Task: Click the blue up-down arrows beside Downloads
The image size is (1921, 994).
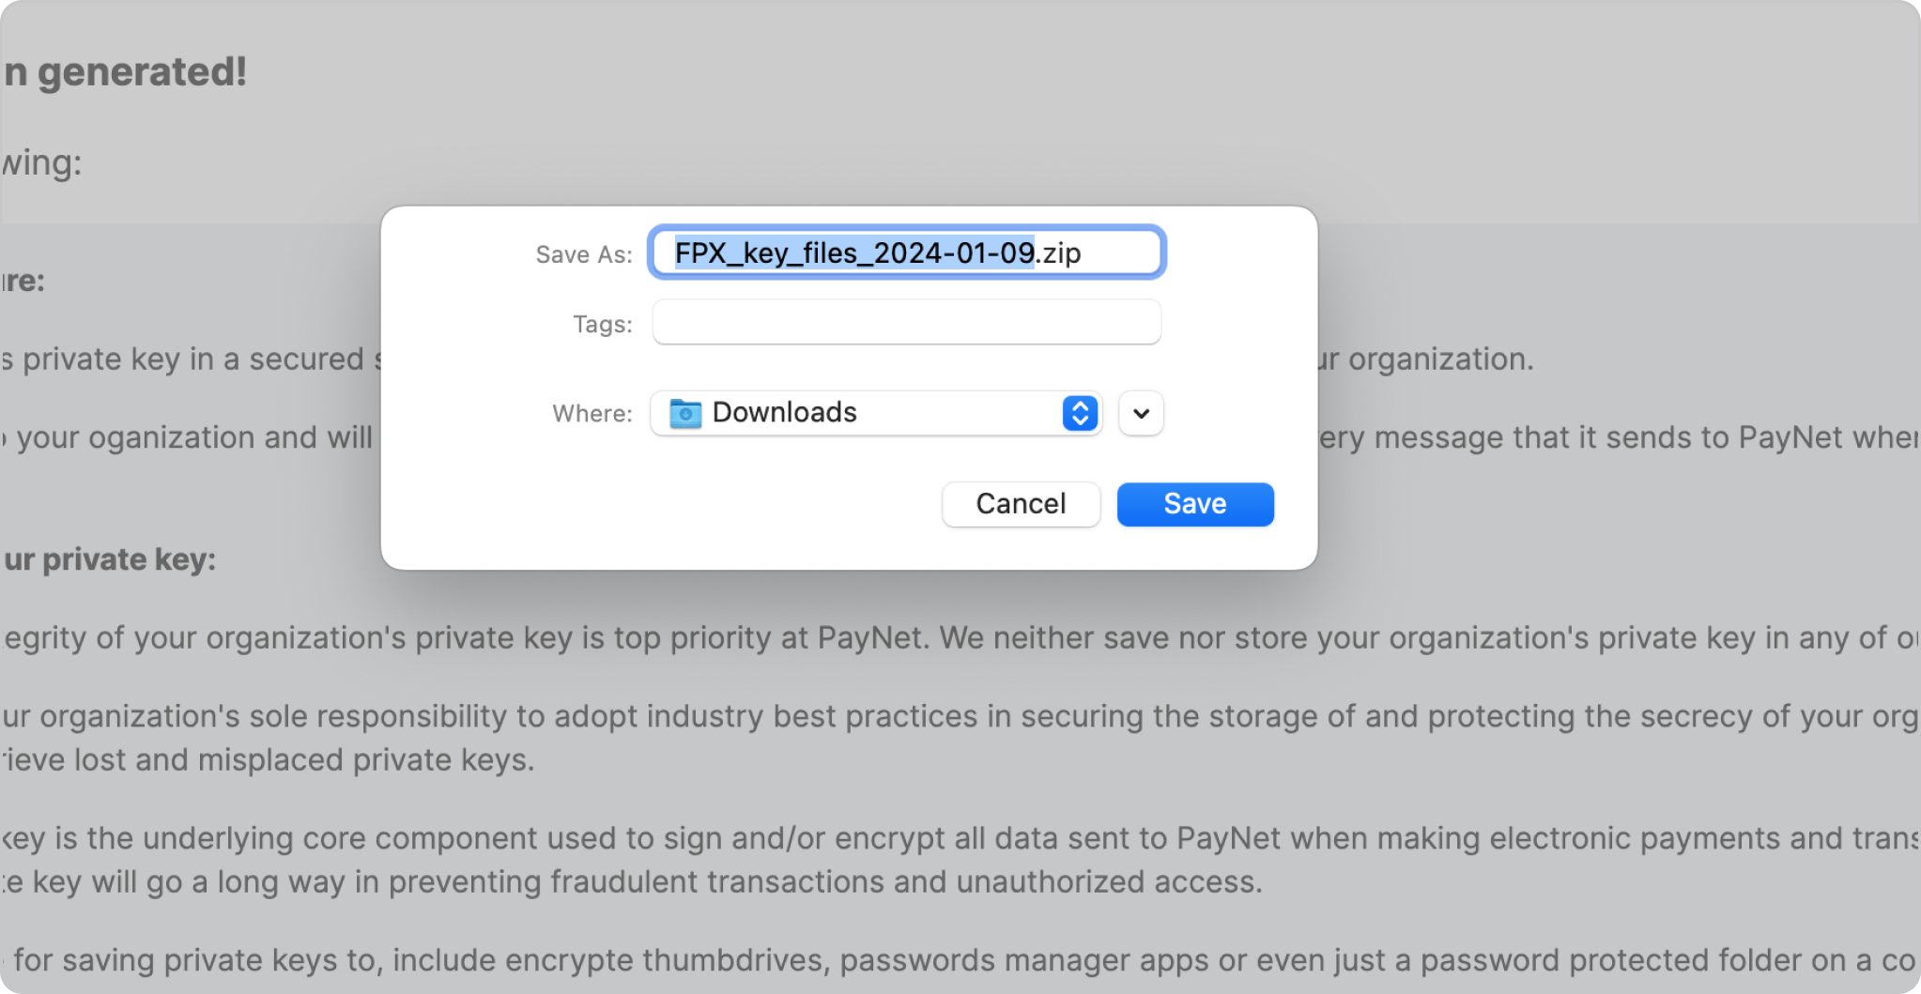Action: 1080,413
